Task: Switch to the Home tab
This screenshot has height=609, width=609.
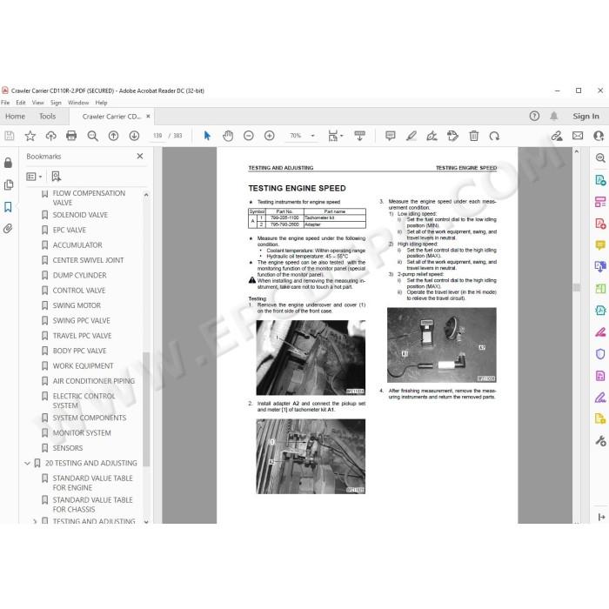Action: (x=15, y=116)
